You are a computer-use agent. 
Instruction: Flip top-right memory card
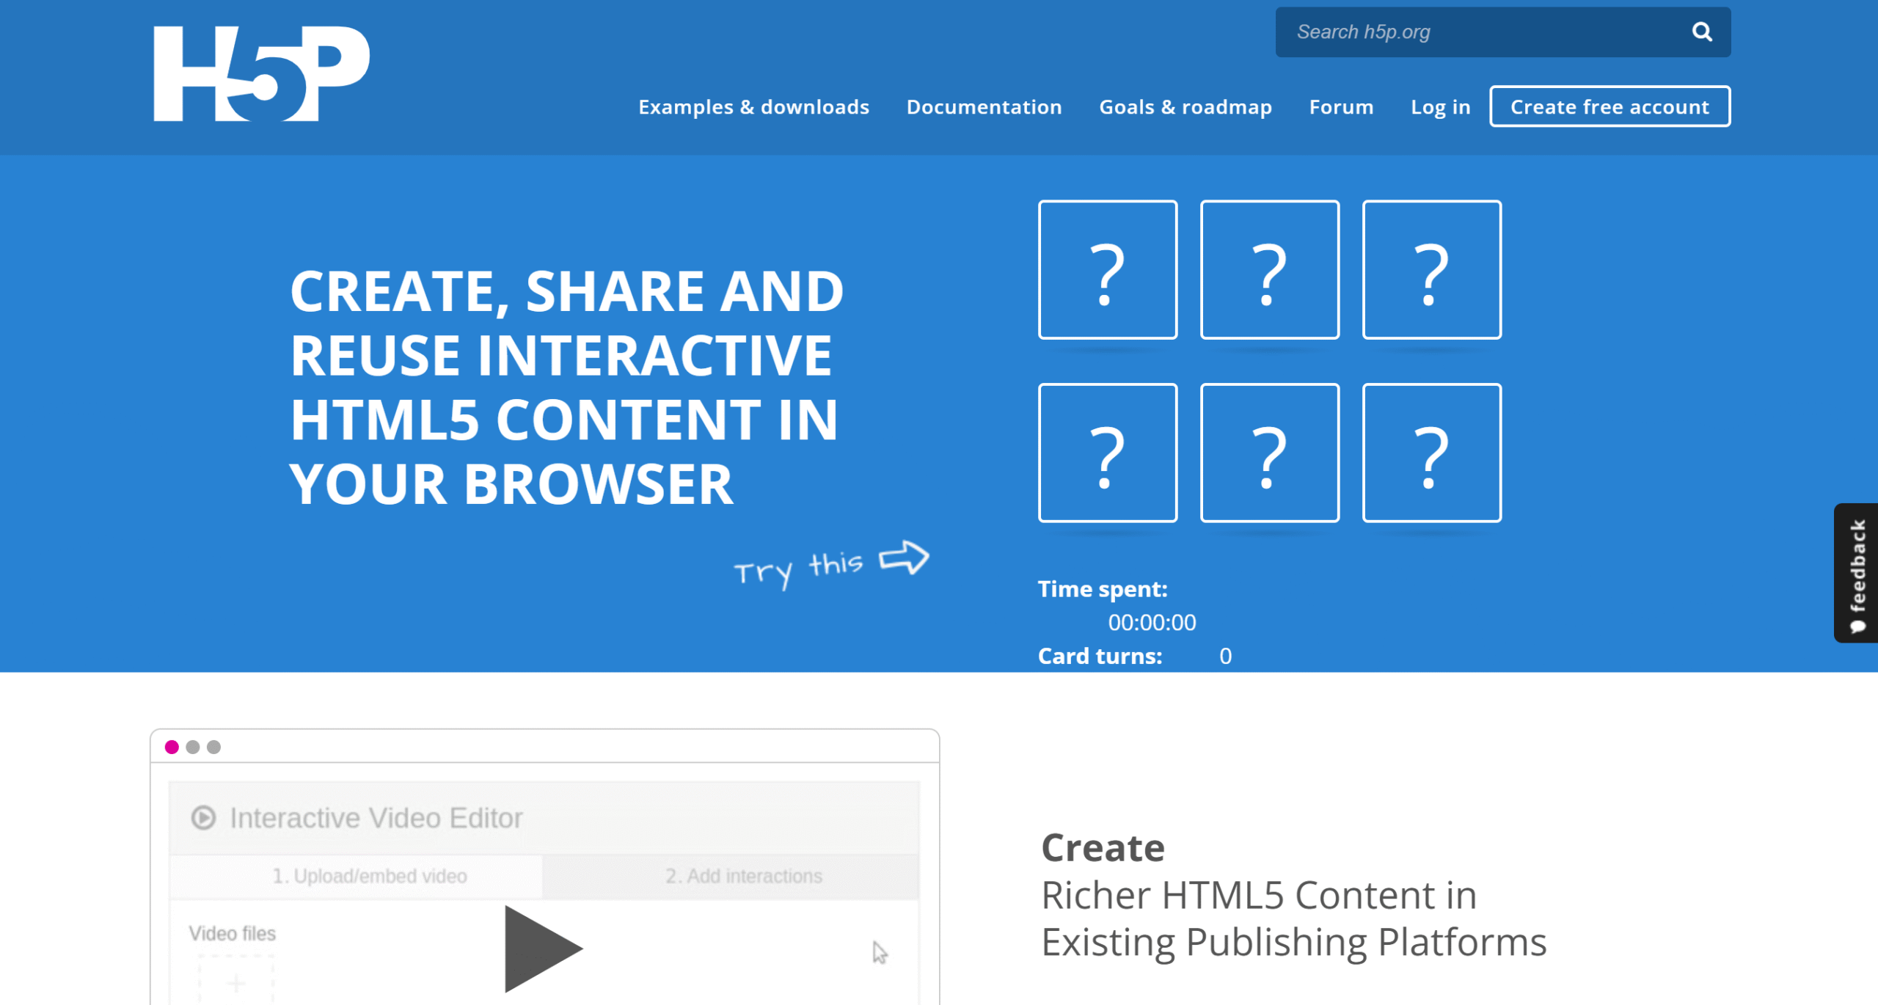pos(1432,270)
